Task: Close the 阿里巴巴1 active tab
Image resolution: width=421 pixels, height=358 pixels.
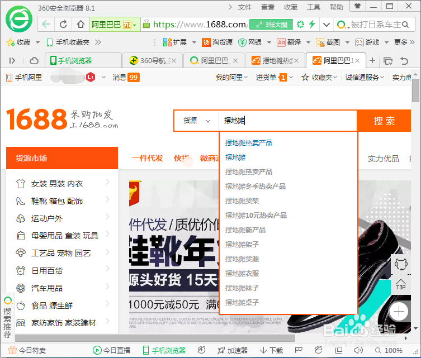Action: (x=357, y=61)
